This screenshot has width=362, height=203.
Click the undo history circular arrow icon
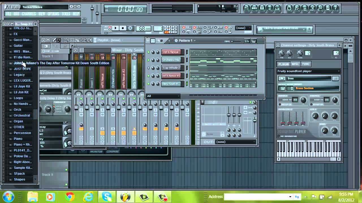[x=289, y=8]
